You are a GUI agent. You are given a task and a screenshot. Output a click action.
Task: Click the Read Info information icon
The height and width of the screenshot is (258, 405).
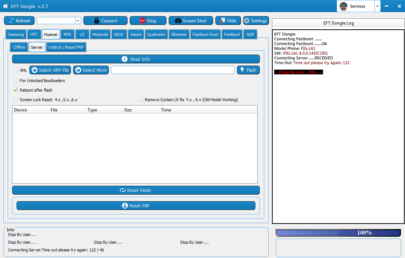[x=125, y=59]
